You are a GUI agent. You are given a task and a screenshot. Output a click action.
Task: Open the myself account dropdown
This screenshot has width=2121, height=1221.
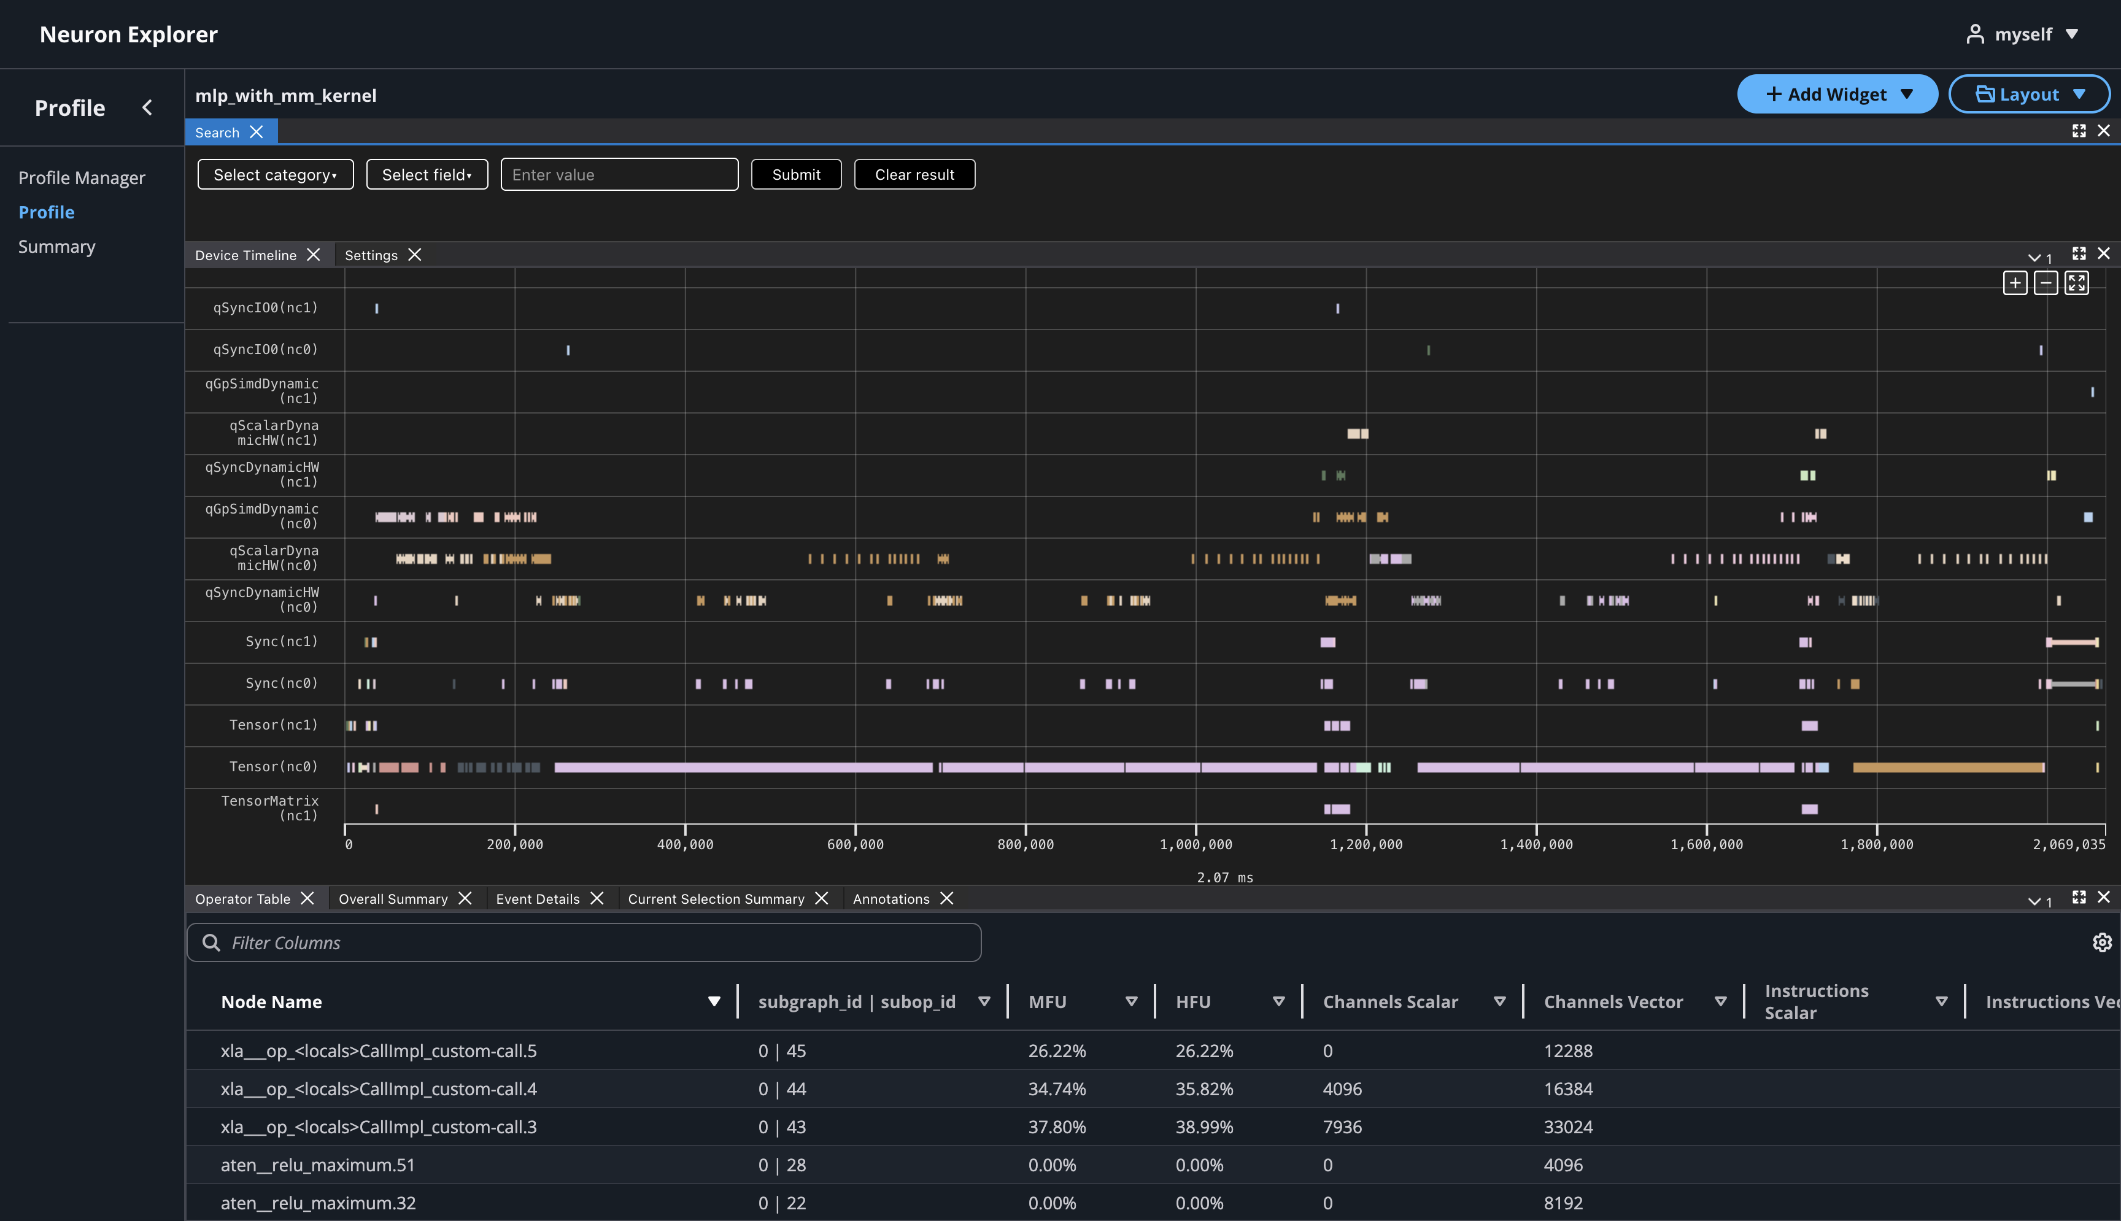[x=2073, y=34]
